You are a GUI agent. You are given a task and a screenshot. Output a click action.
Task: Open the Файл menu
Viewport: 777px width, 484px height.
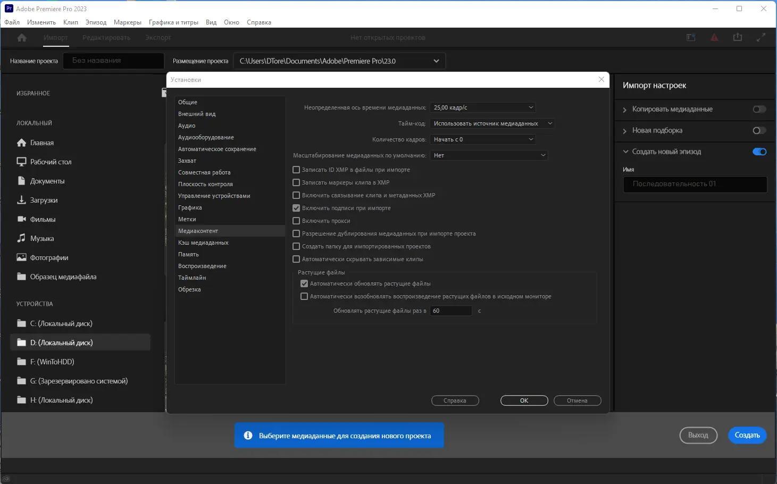pos(12,22)
